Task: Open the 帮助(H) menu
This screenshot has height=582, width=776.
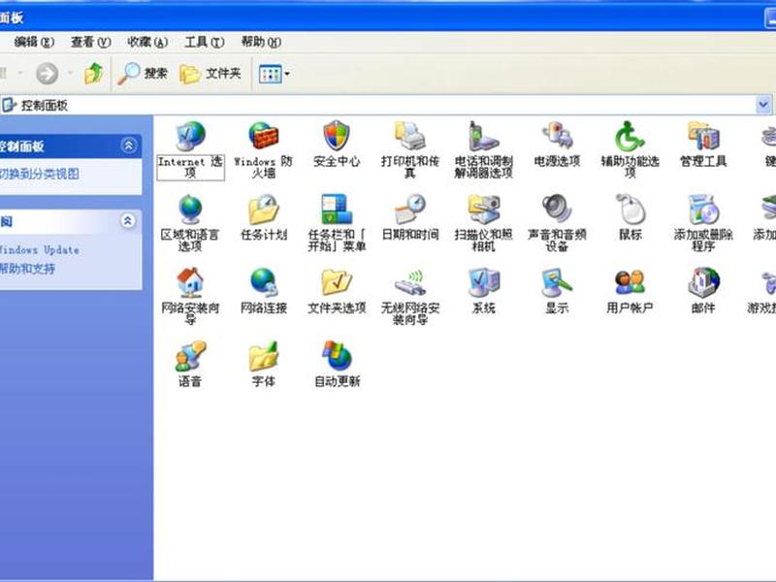Action: [x=261, y=42]
